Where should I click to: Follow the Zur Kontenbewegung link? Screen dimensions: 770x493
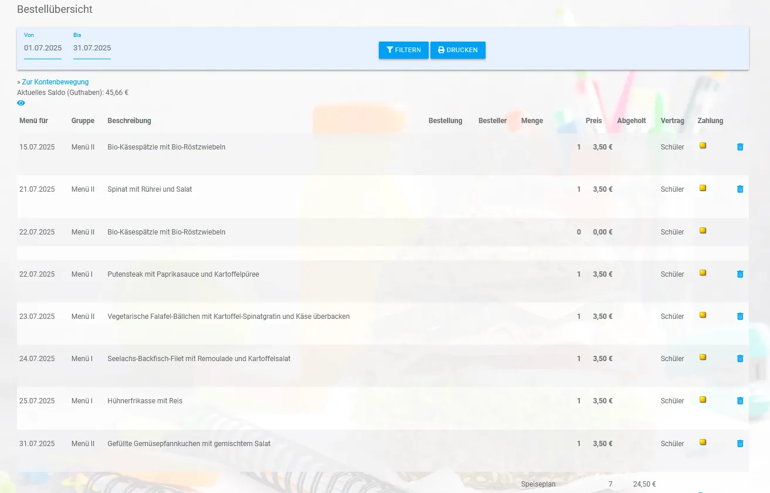(55, 81)
